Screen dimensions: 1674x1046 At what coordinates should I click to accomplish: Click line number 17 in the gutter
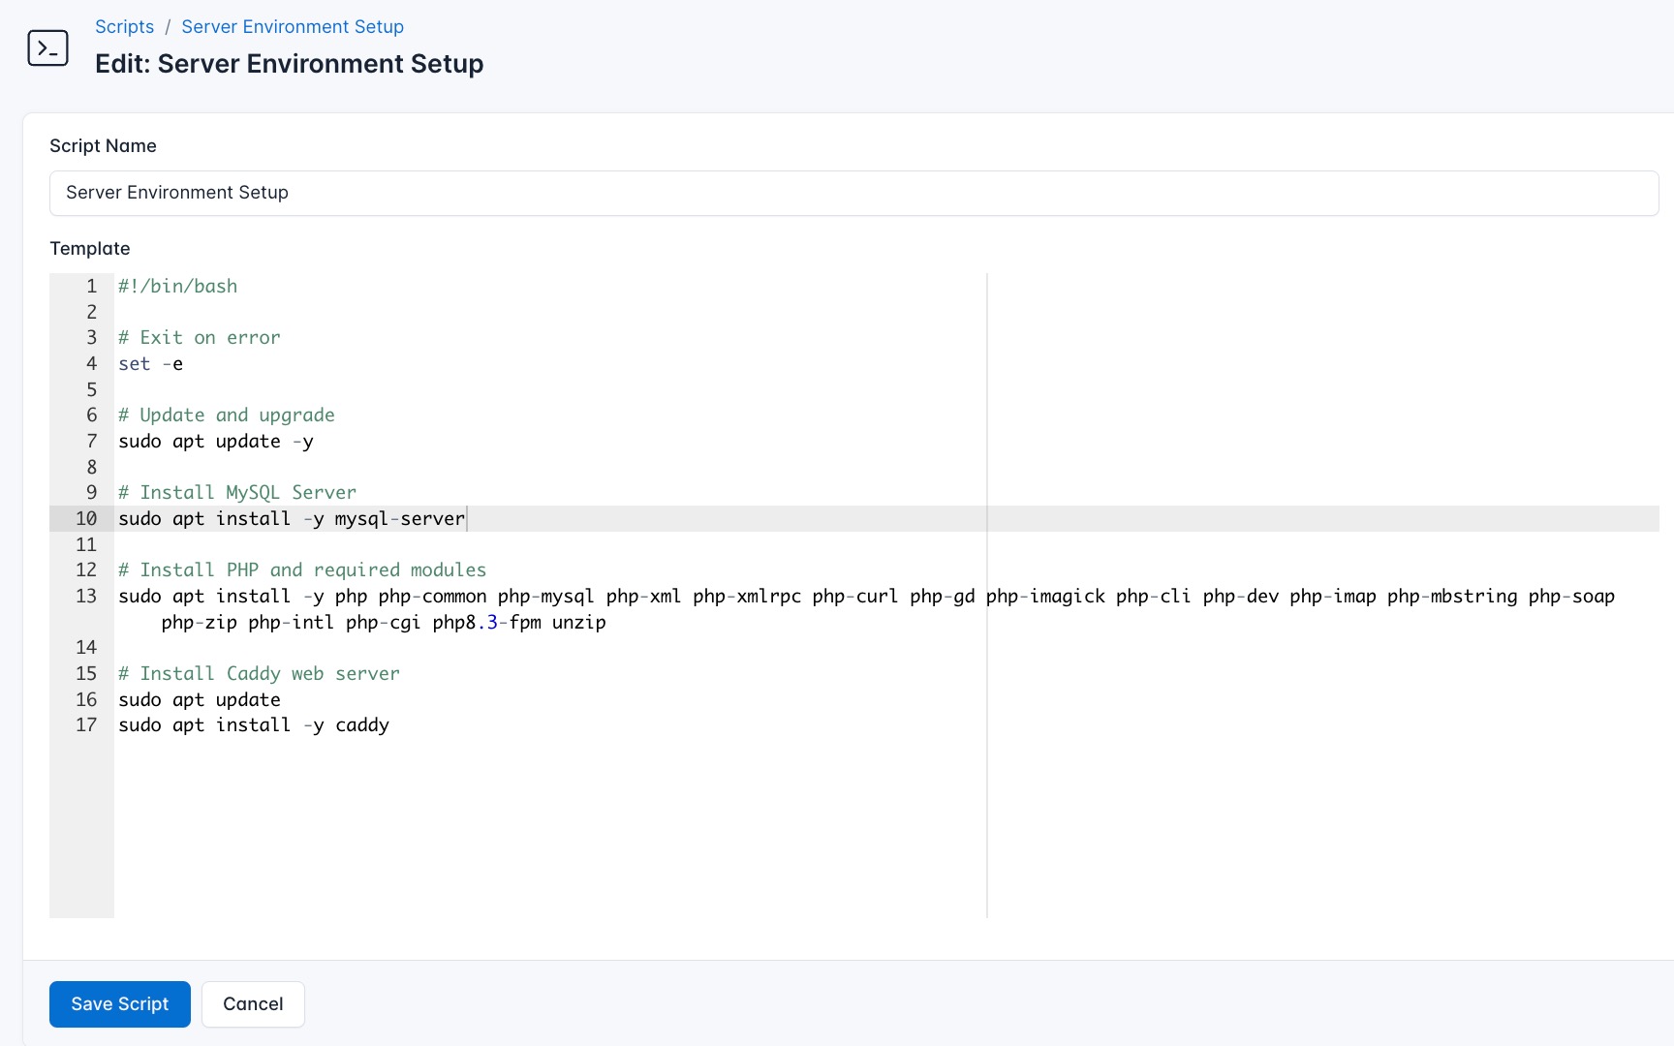tap(86, 724)
